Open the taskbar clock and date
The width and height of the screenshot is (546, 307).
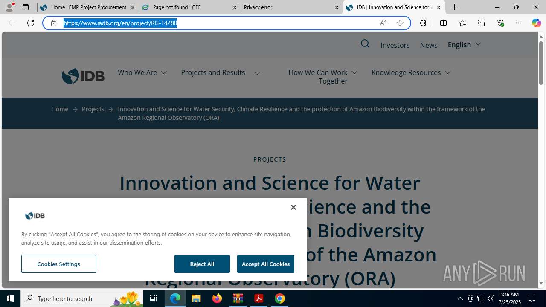tap(509, 298)
